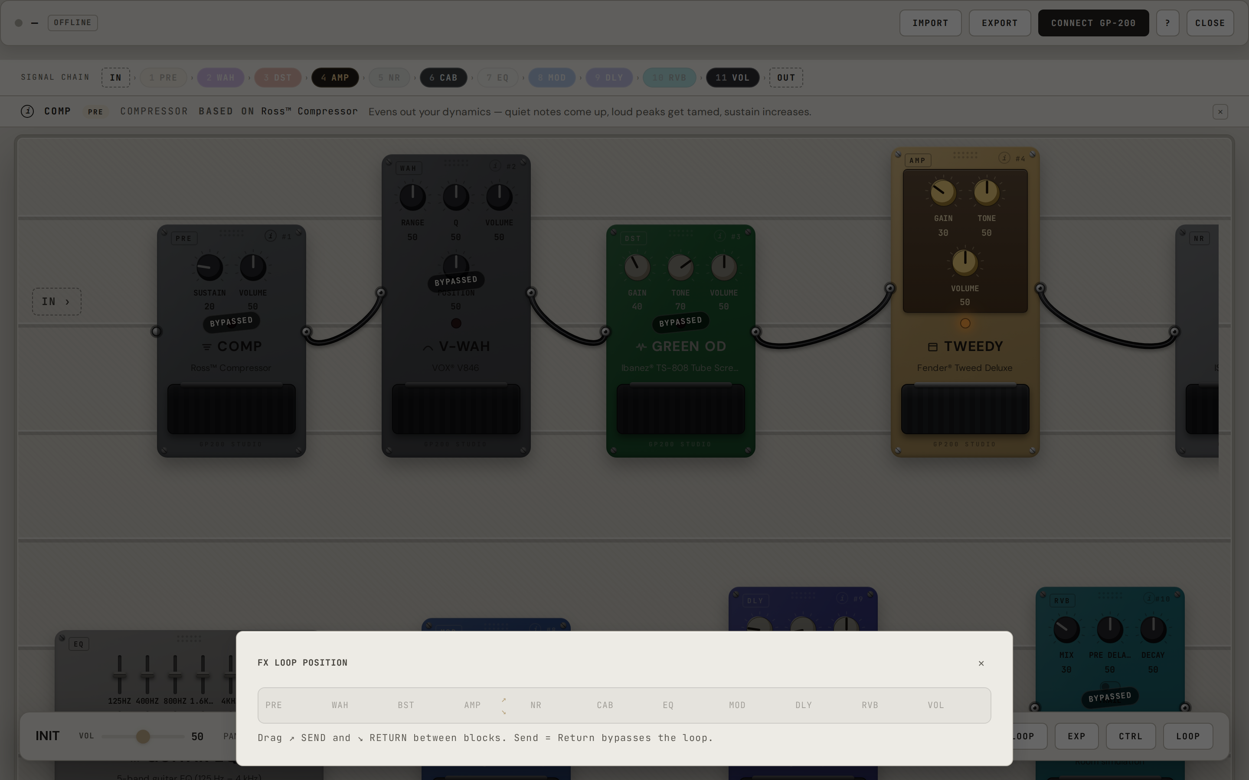Open the WAH type tag on V-WAH pedal
The height and width of the screenshot is (780, 1249).
pos(408,168)
